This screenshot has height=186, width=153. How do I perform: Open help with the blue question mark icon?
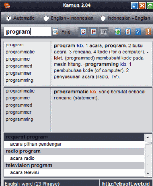tap(138, 32)
